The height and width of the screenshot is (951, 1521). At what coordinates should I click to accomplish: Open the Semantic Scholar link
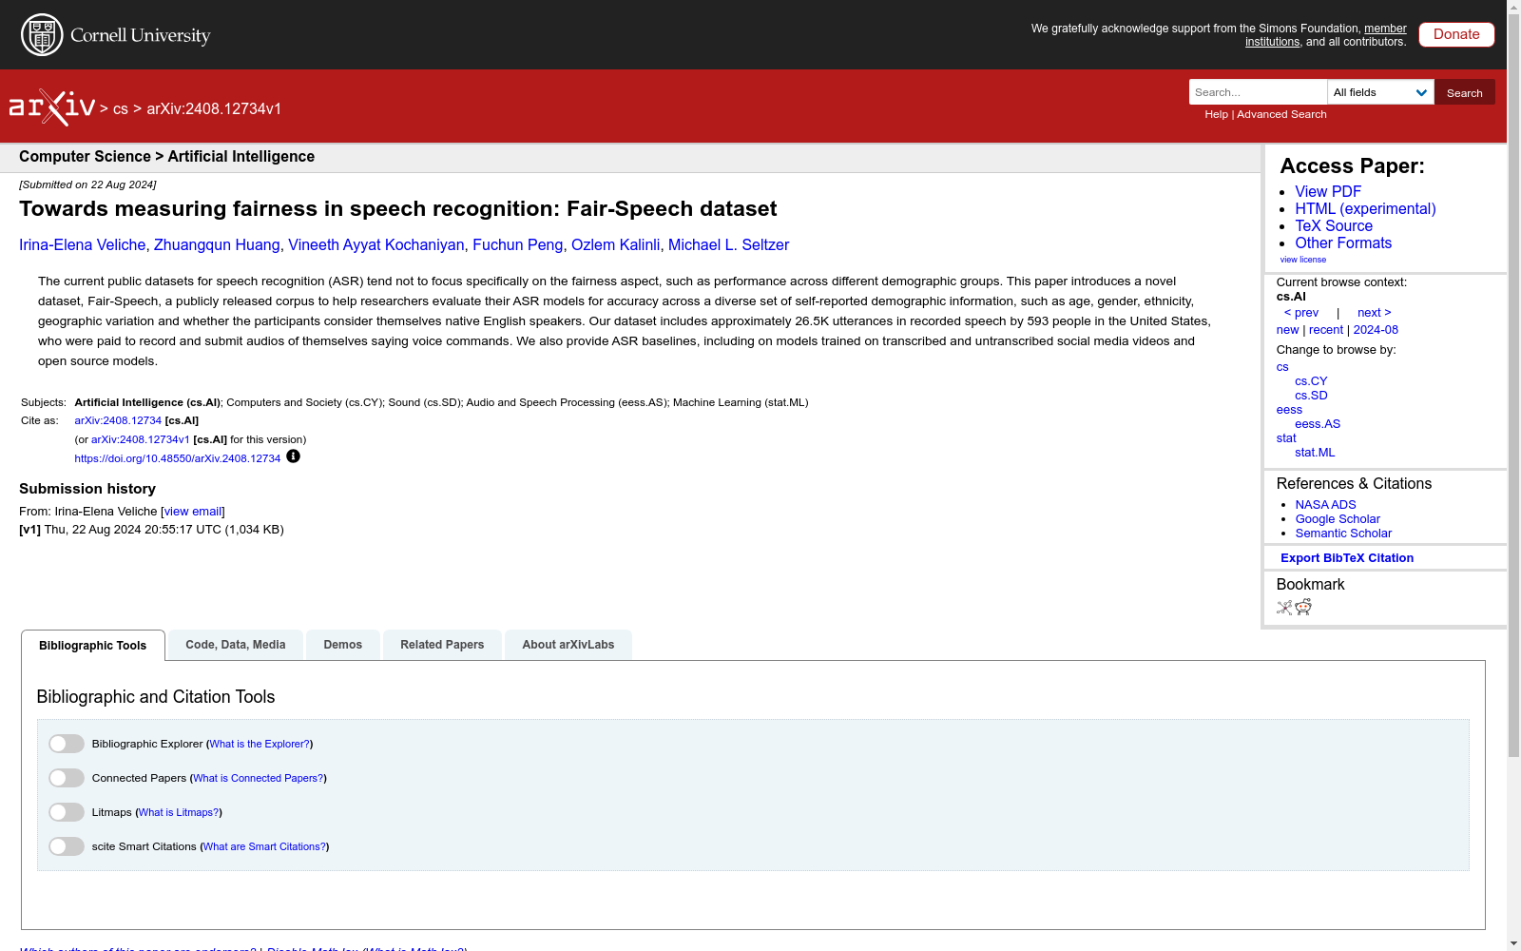[1343, 534]
